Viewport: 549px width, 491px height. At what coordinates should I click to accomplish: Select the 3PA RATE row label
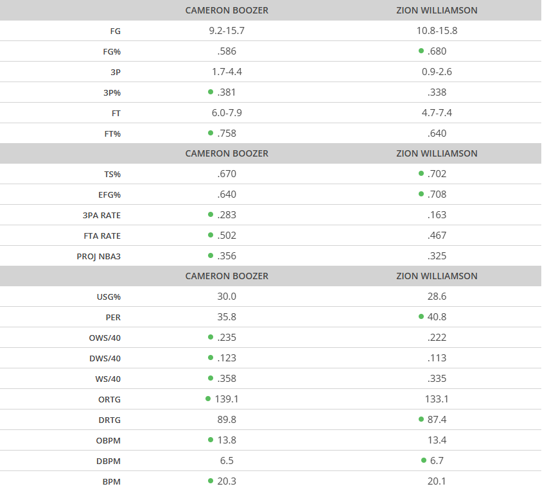(x=103, y=215)
